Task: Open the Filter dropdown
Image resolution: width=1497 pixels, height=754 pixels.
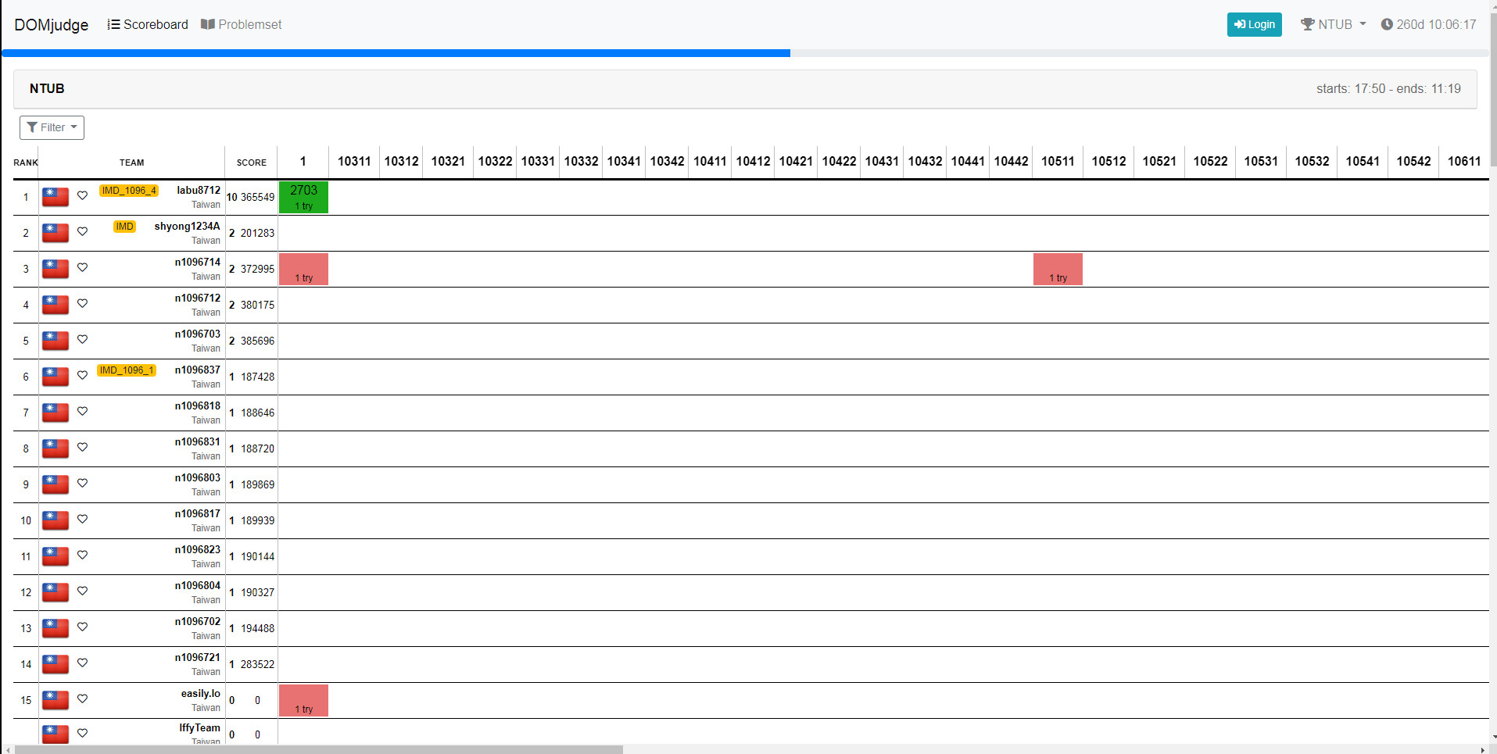Action: 52,127
